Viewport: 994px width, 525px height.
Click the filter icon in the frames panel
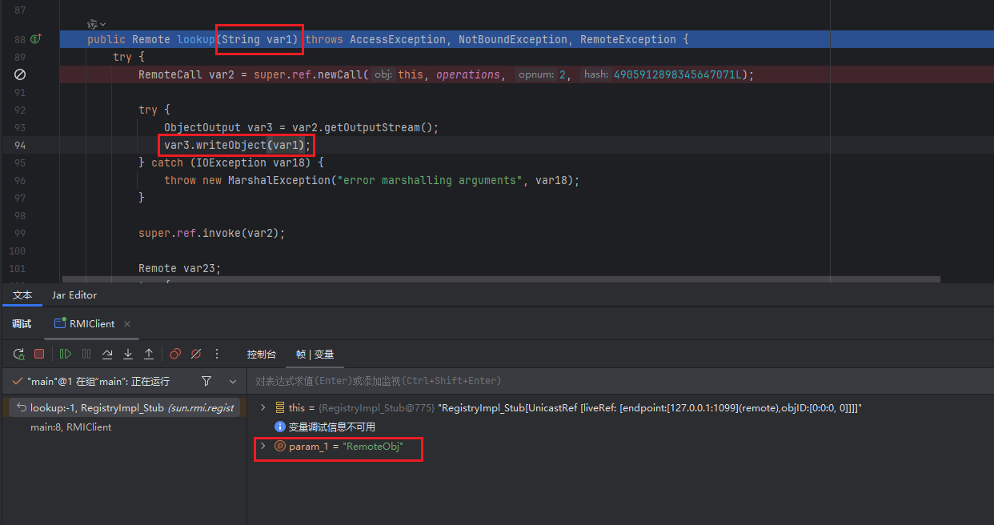coord(206,381)
